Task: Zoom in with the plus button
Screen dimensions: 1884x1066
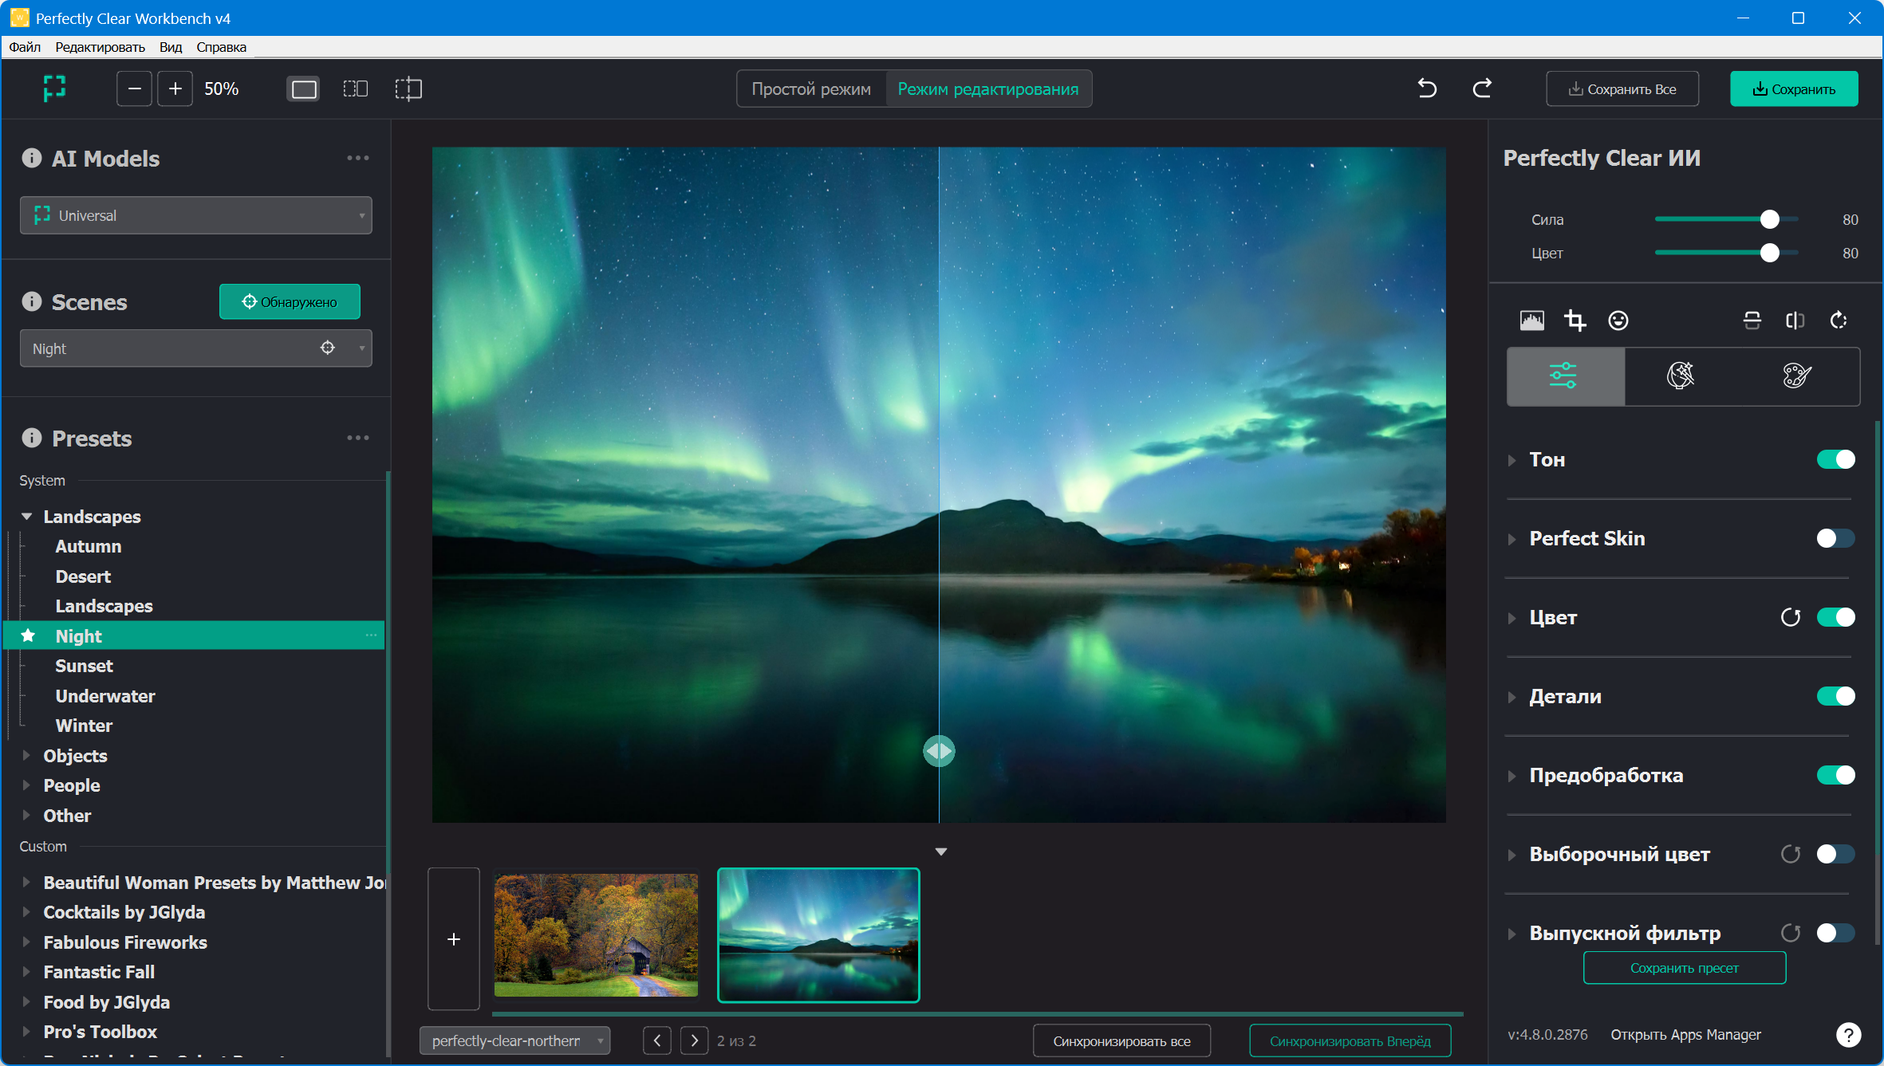Action: [x=175, y=89]
